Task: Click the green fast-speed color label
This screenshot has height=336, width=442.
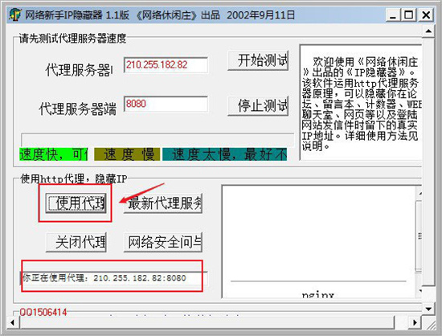Action: [54, 154]
